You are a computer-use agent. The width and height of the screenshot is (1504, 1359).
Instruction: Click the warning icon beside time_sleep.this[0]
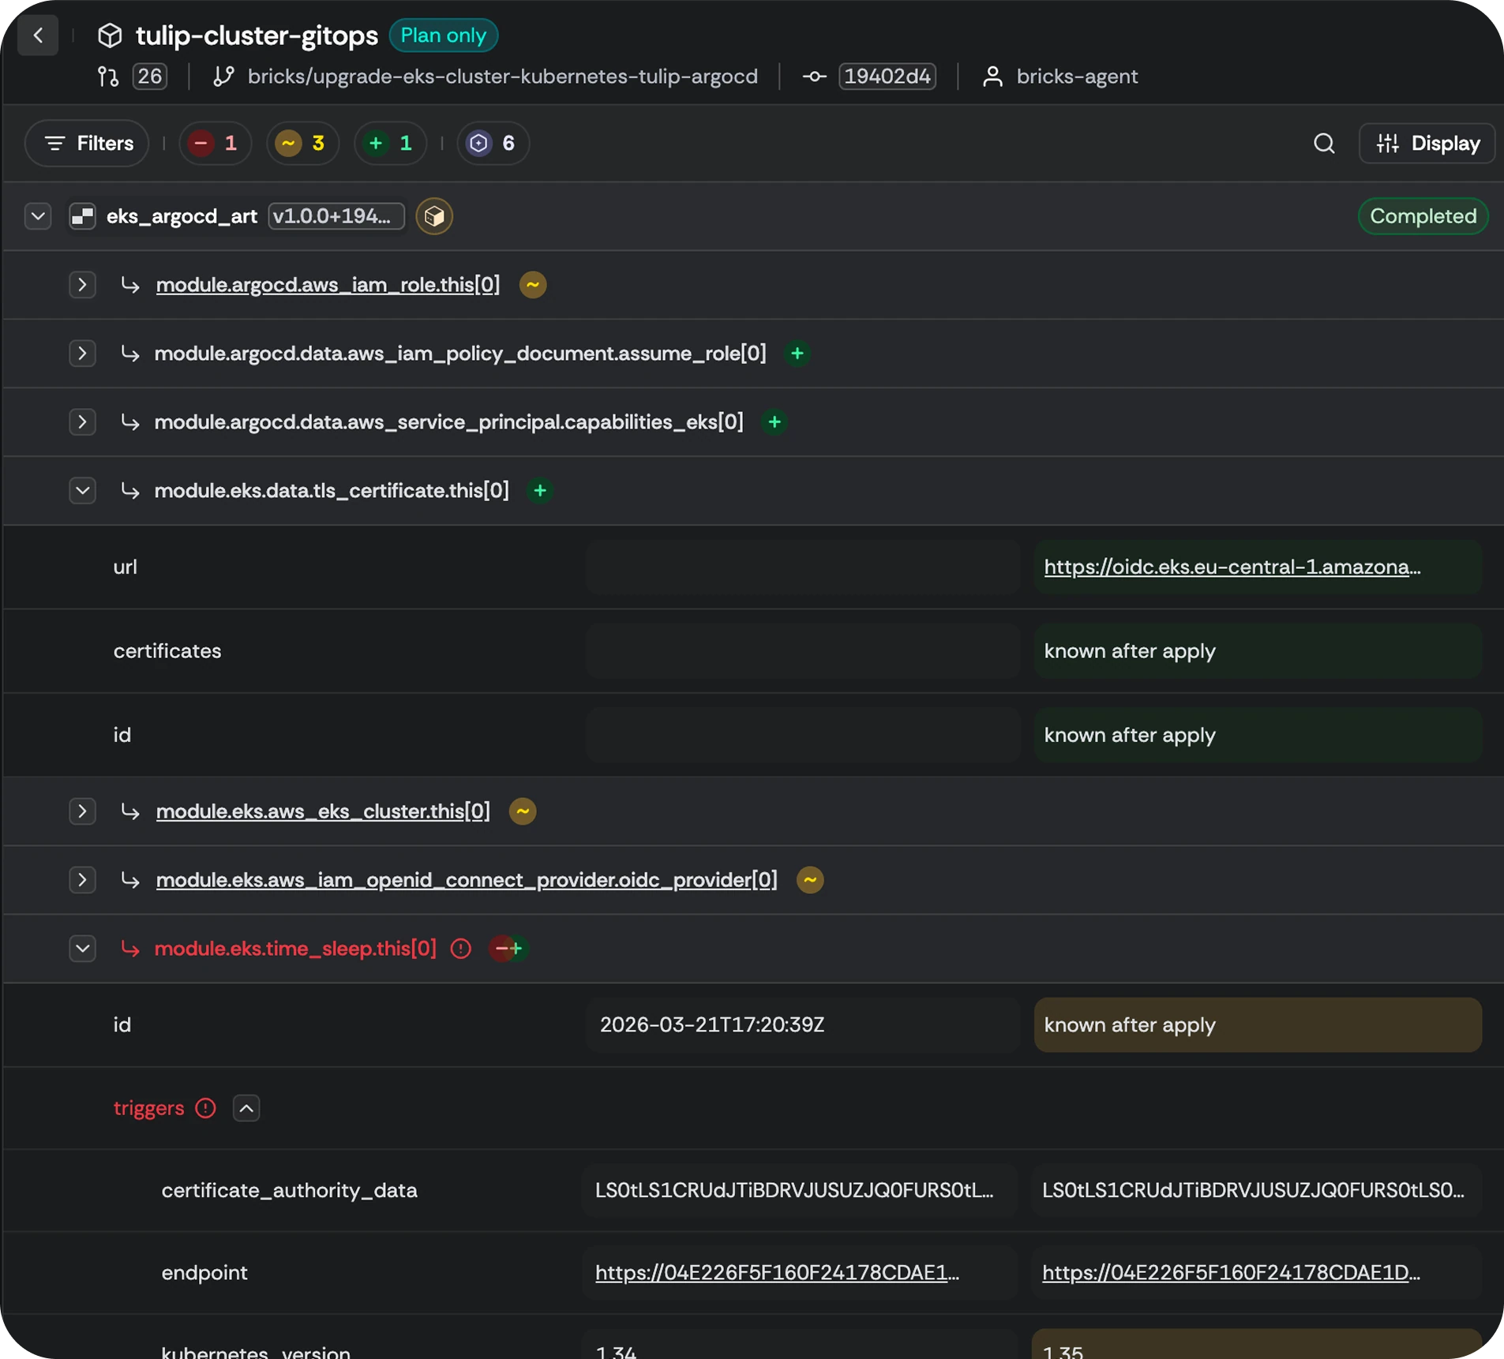(x=461, y=949)
